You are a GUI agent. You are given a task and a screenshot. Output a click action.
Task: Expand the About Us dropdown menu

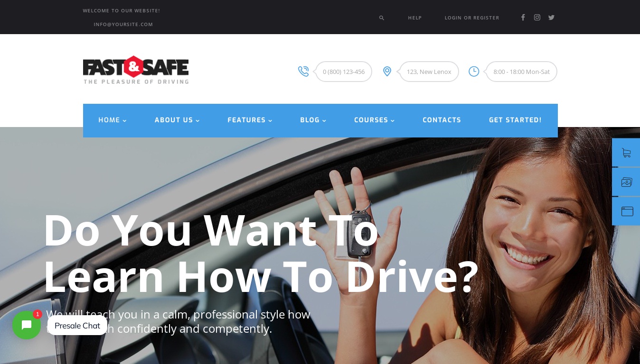tap(177, 120)
